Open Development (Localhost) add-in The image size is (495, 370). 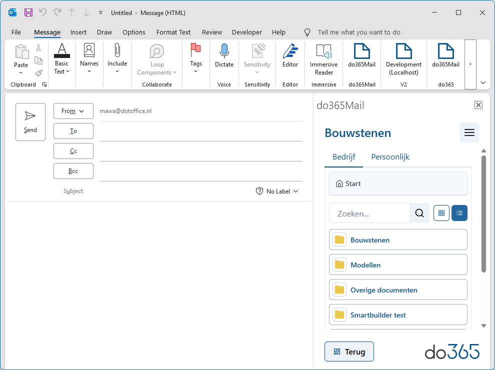pyautogui.click(x=403, y=59)
